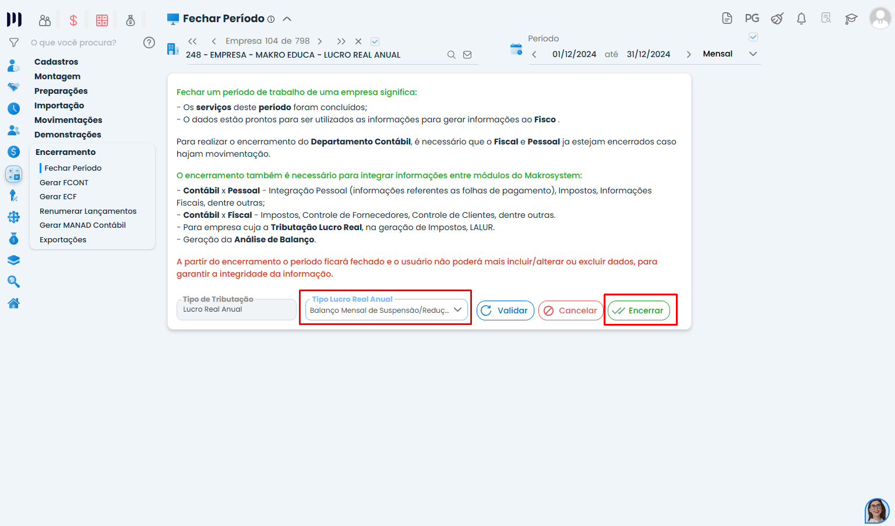Viewport: 895px width, 526px height.
Task: Clear company selection with the X
Action: click(358, 41)
